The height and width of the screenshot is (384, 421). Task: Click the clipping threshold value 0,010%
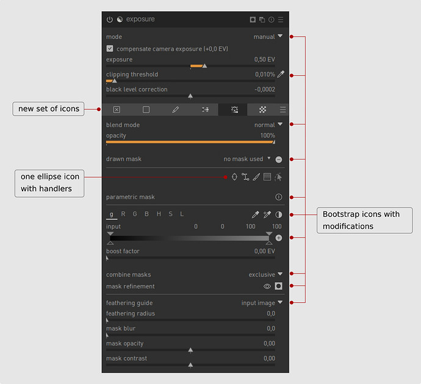click(x=265, y=74)
